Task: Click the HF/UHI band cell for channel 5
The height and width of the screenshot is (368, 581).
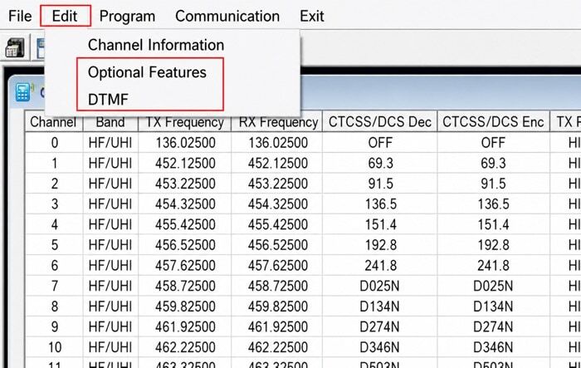Action: point(110,245)
